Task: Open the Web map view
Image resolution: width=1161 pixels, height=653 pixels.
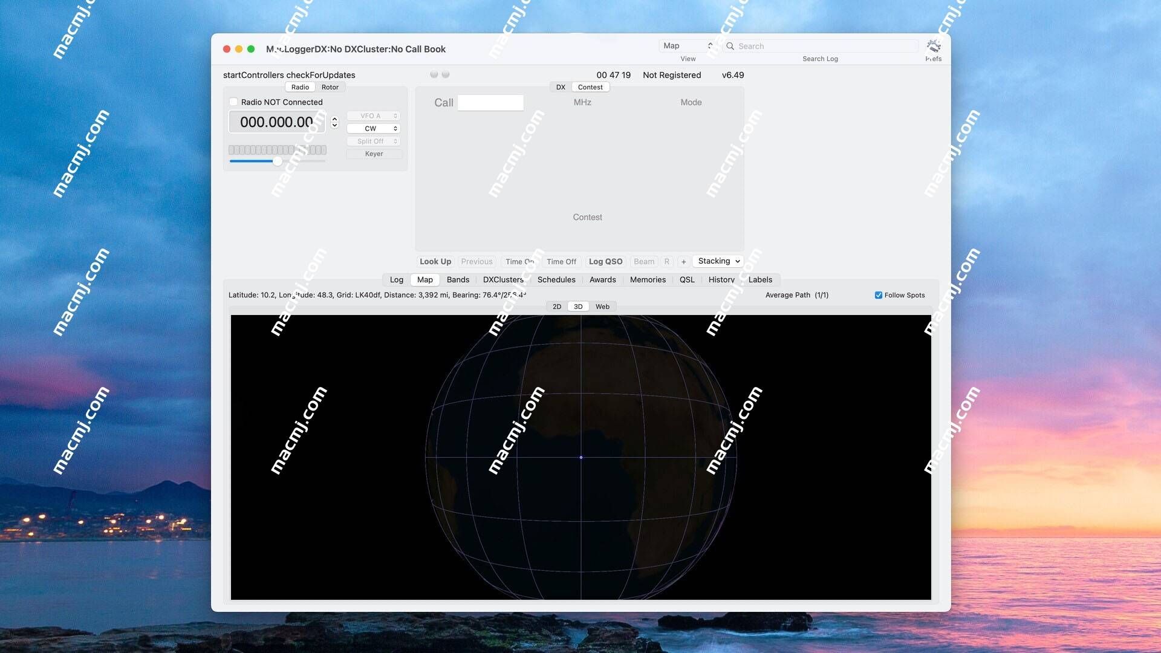Action: tap(602, 306)
